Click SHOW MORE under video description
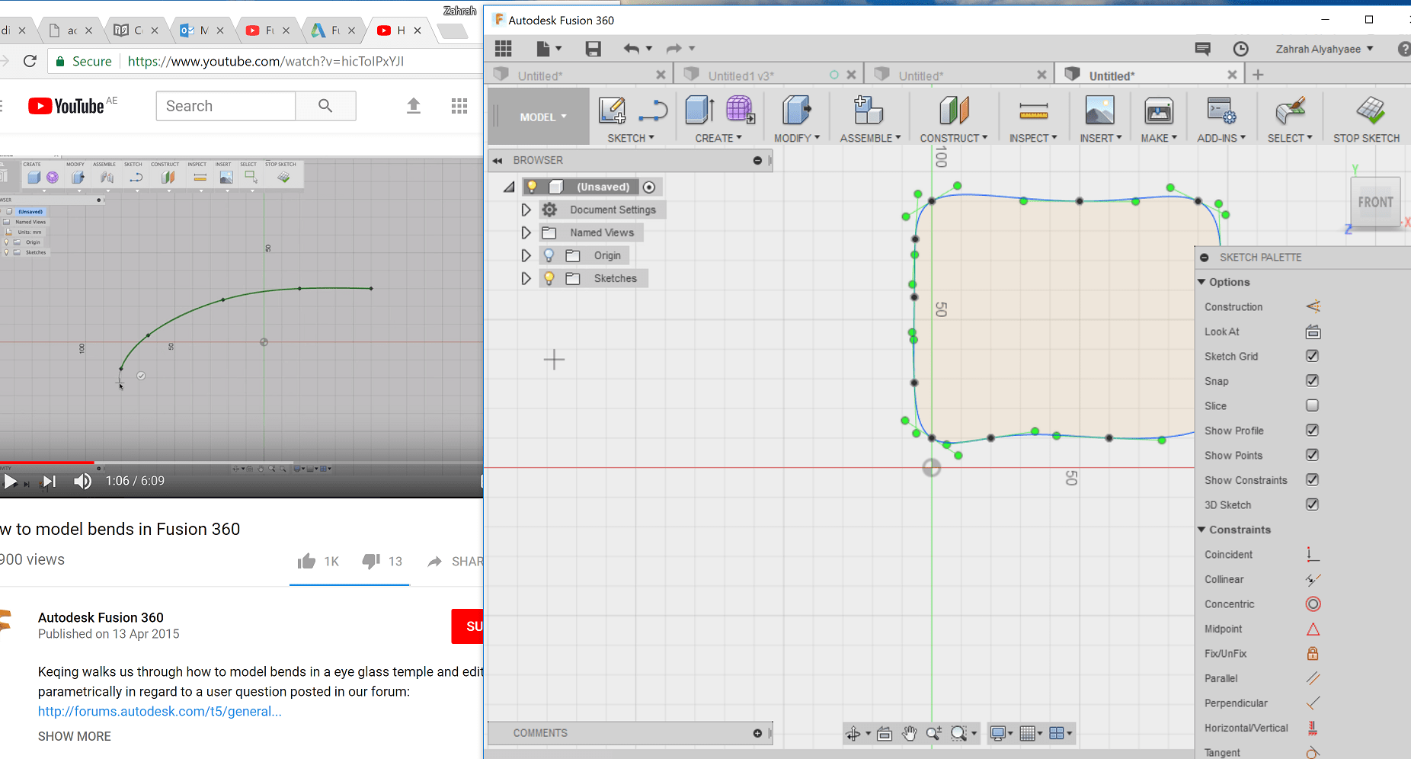The height and width of the screenshot is (759, 1411). [x=75, y=736]
